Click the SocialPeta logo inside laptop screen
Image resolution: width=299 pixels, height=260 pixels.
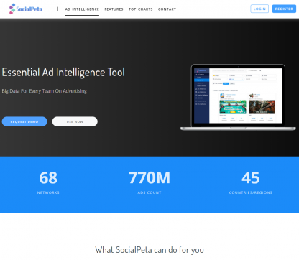pos(201,70)
